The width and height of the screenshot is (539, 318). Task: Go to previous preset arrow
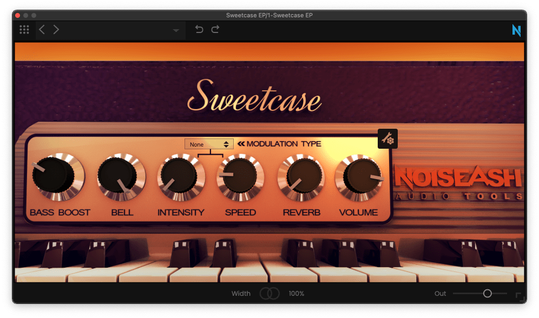click(42, 30)
